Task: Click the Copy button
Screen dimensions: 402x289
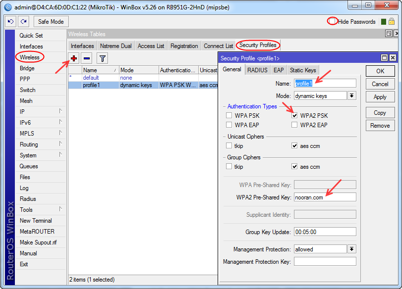Action: point(380,113)
